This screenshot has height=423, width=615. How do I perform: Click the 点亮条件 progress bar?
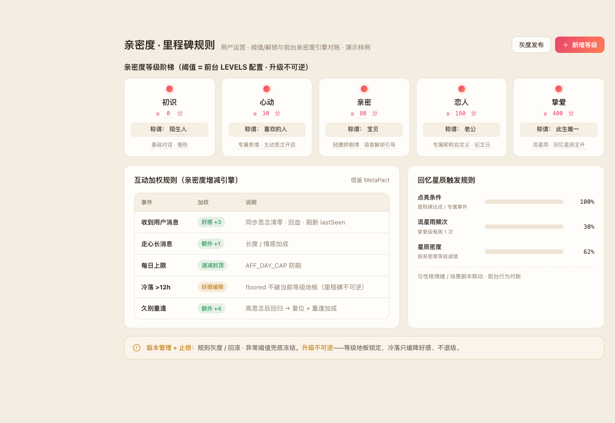click(x=524, y=202)
